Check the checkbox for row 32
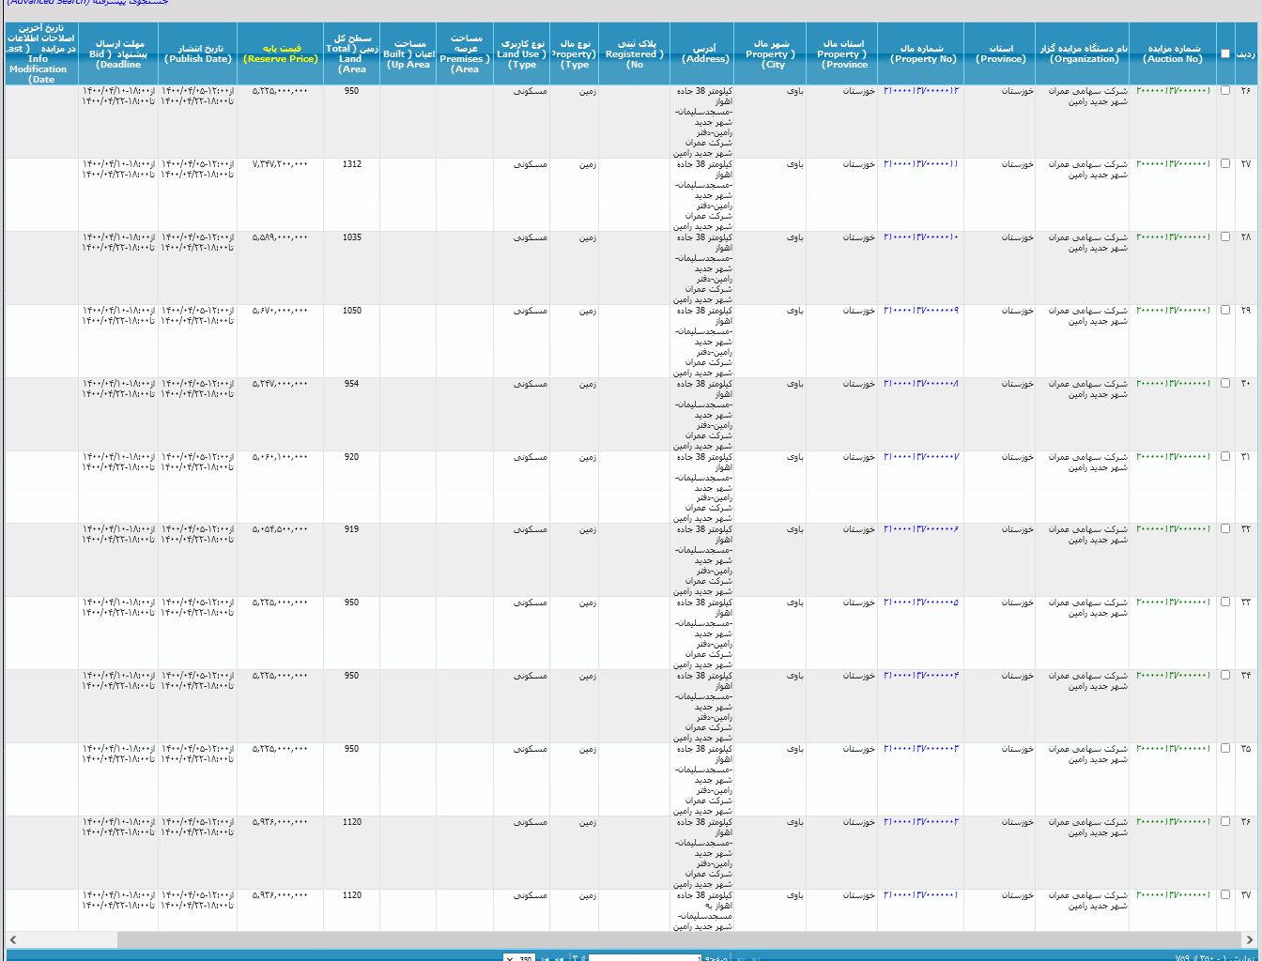1262x961 pixels. (x=1224, y=529)
